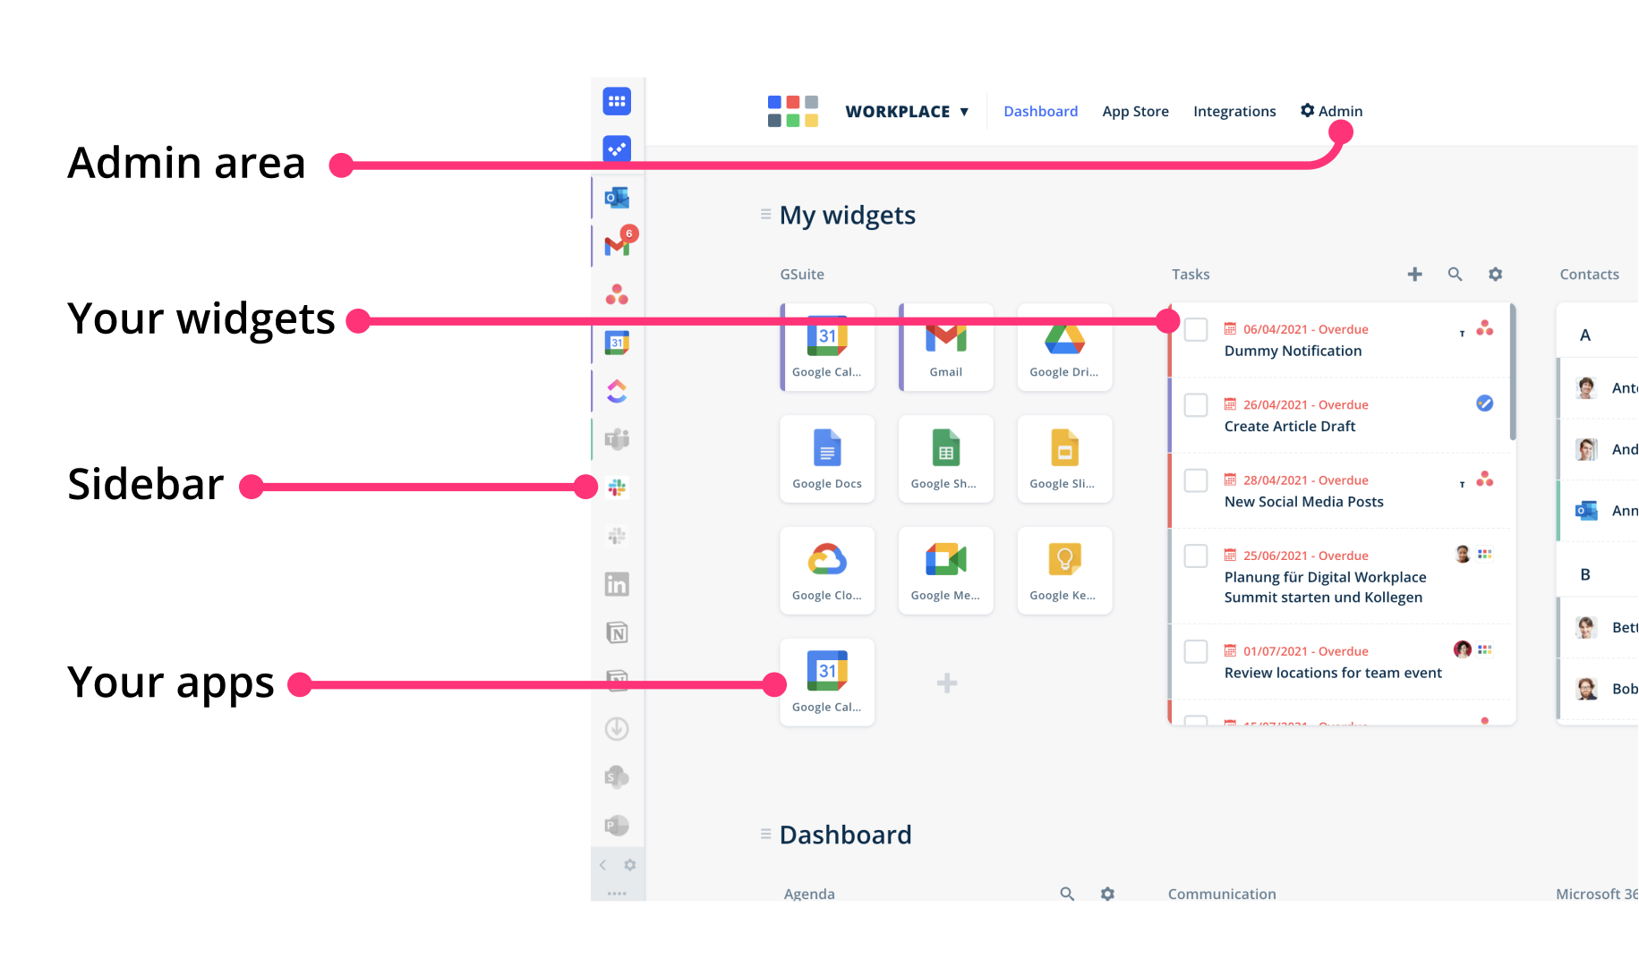1639x967 pixels.
Task: Open the Google Drive app tile
Action: pyautogui.click(x=1065, y=347)
